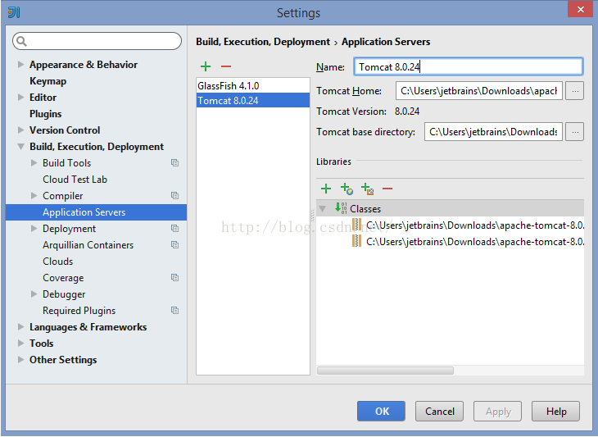Viewport: 598px width, 437px height.
Task: Expand the Editor section
Action: point(21,98)
